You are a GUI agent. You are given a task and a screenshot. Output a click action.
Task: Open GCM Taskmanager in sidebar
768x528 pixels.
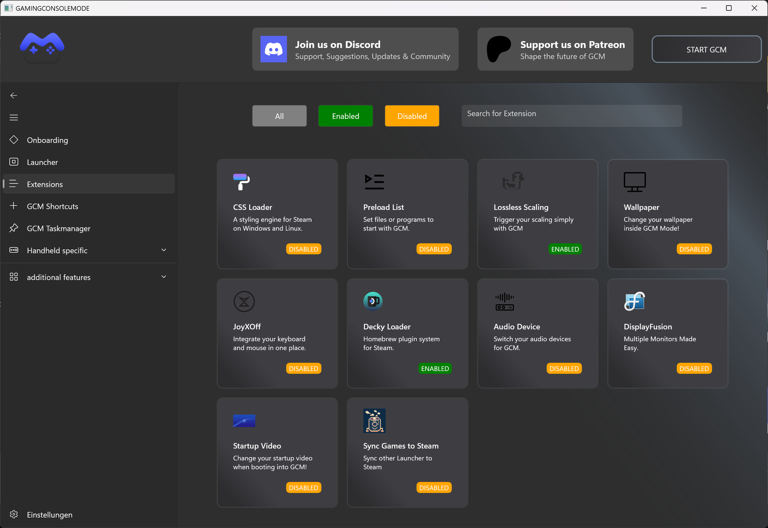tap(58, 228)
